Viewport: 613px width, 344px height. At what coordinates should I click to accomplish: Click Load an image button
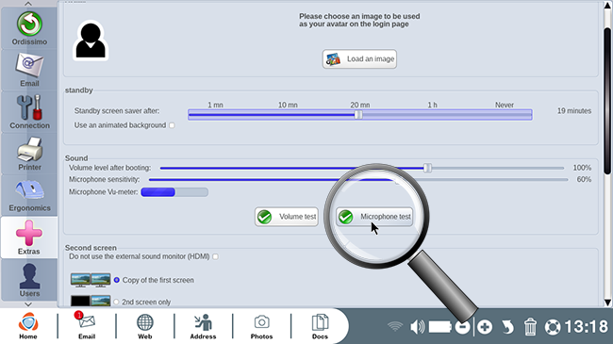click(x=359, y=59)
